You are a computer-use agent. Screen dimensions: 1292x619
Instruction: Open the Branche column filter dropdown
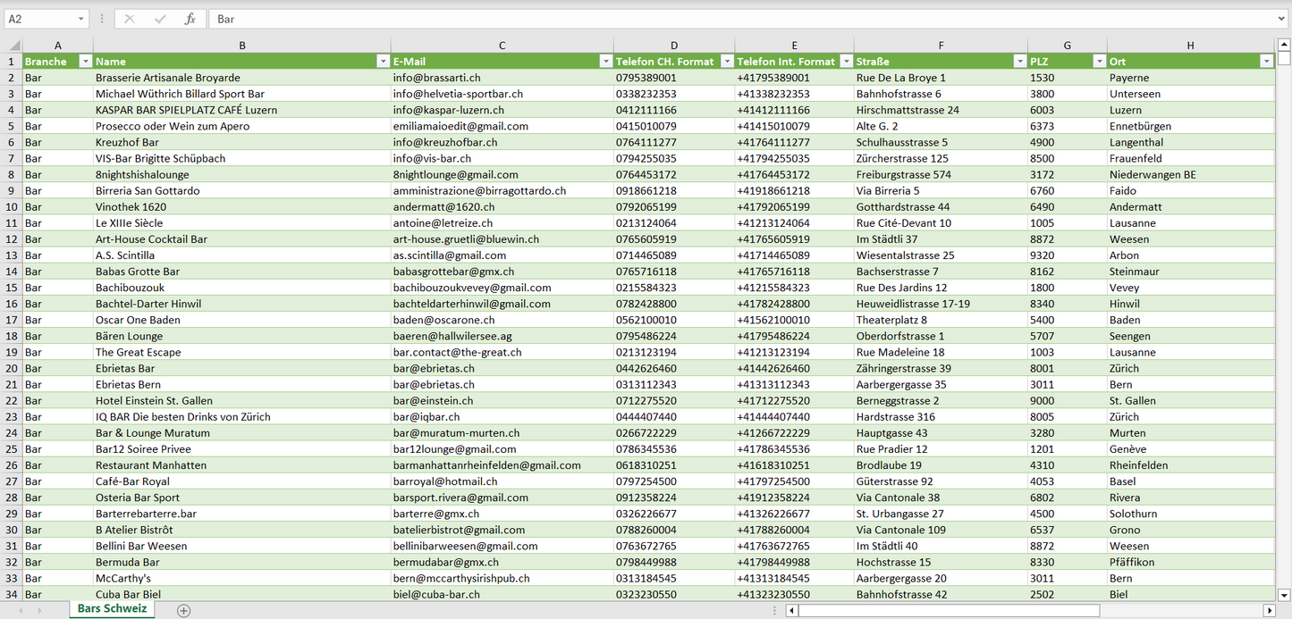(85, 62)
